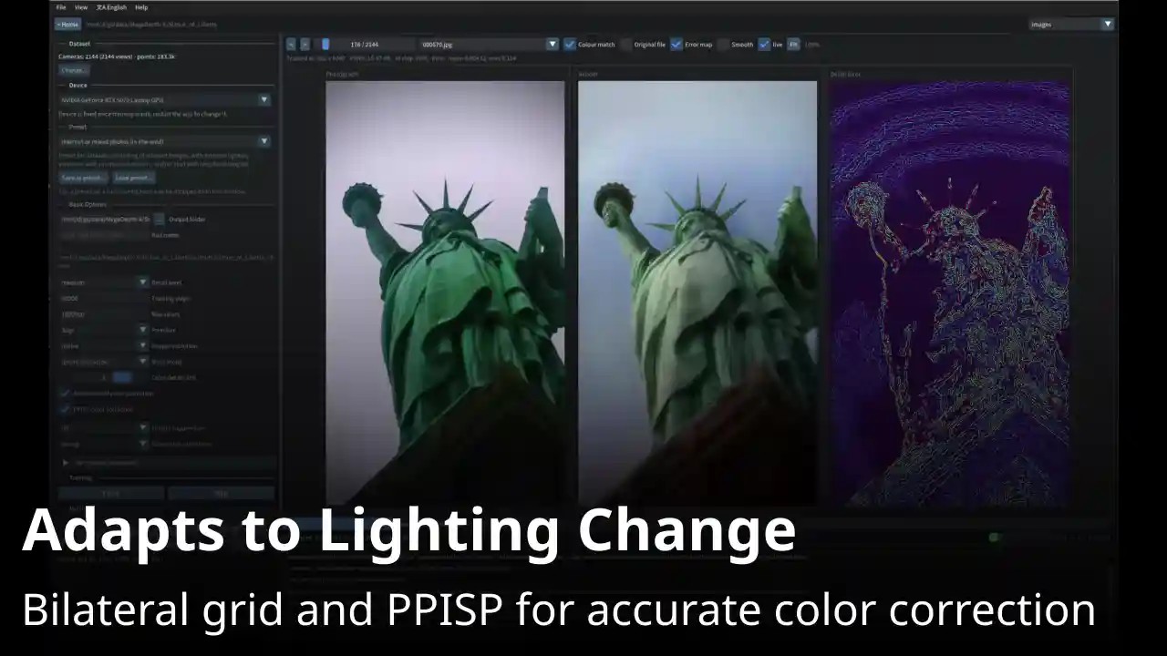Screen dimensions: 1167x656
Task: Open the images view dropdown at top right
Action: (x=1071, y=25)
